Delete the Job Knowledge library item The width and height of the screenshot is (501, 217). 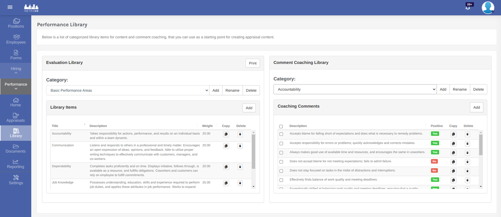click(240, 183)
